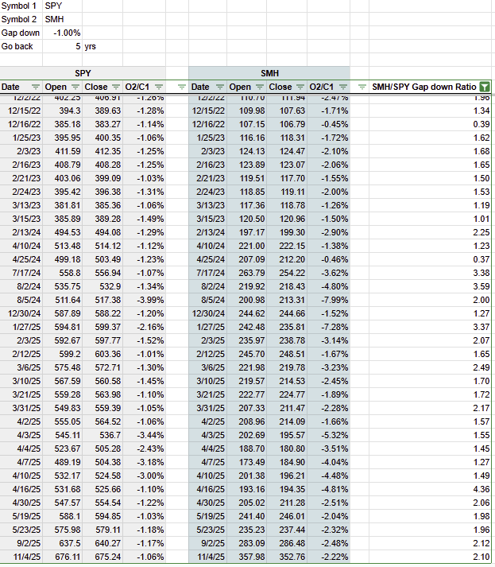Select the merged SPY table header
The width and height of the screenshot is (495, 567).
click(83, 73)
